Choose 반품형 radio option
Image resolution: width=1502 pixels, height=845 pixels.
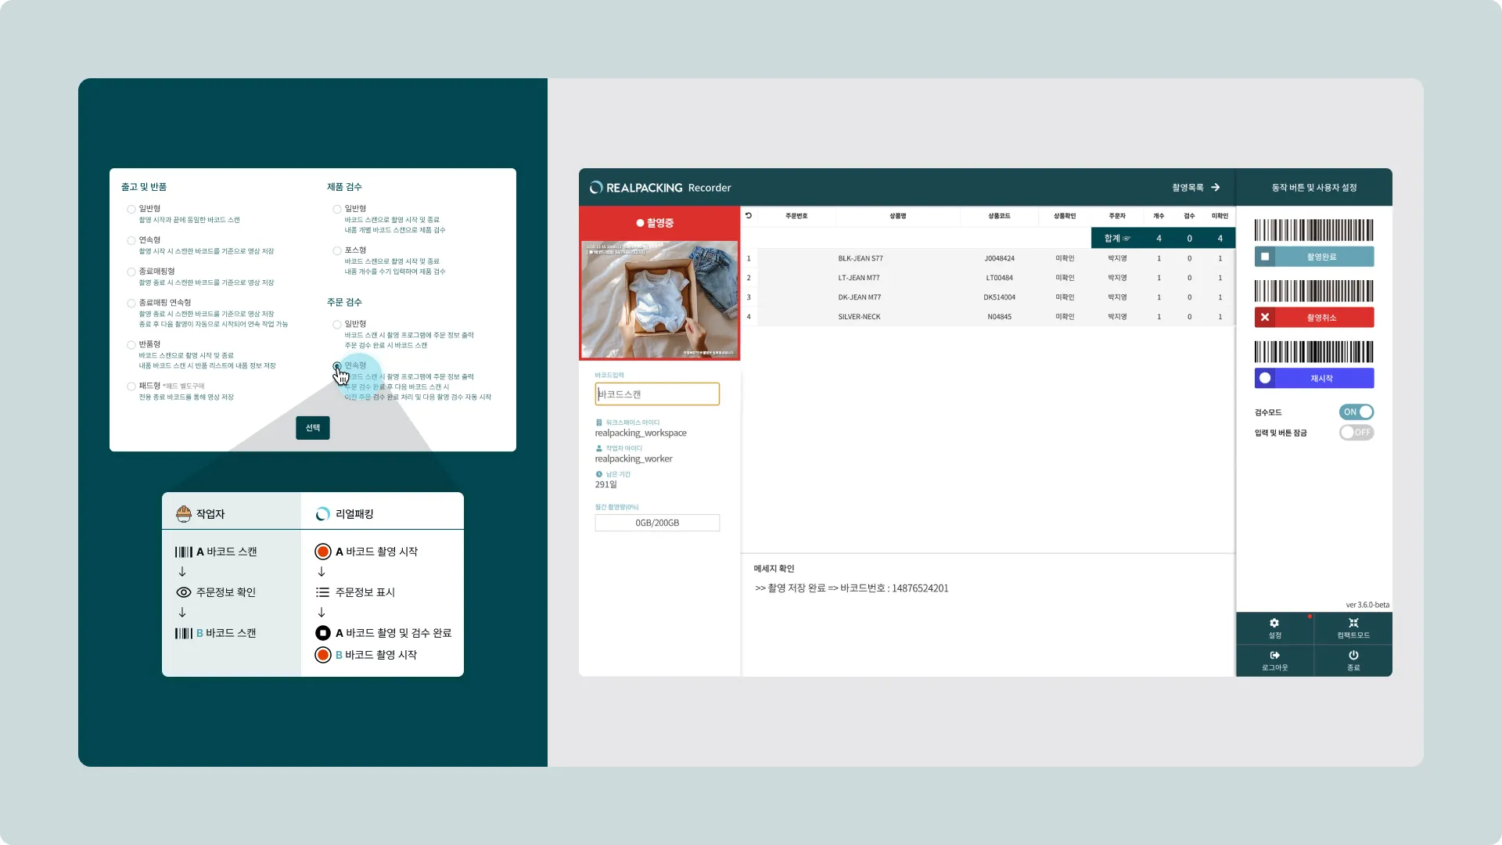point(131,345)
